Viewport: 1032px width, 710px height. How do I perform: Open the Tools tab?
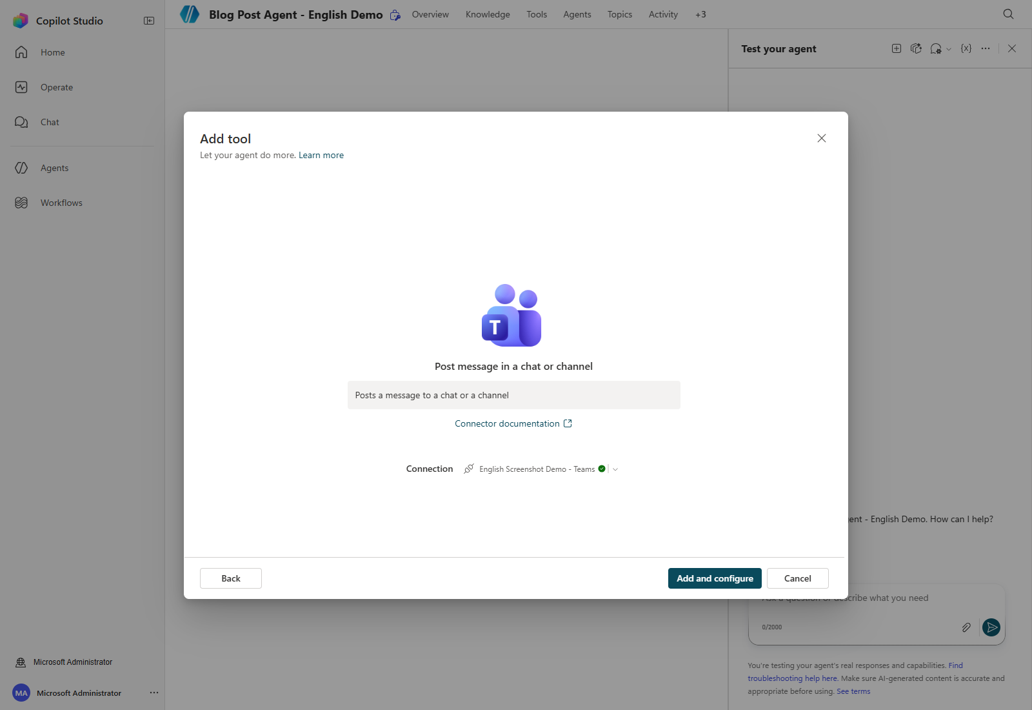pyautogui.click(x=537, y=14)
